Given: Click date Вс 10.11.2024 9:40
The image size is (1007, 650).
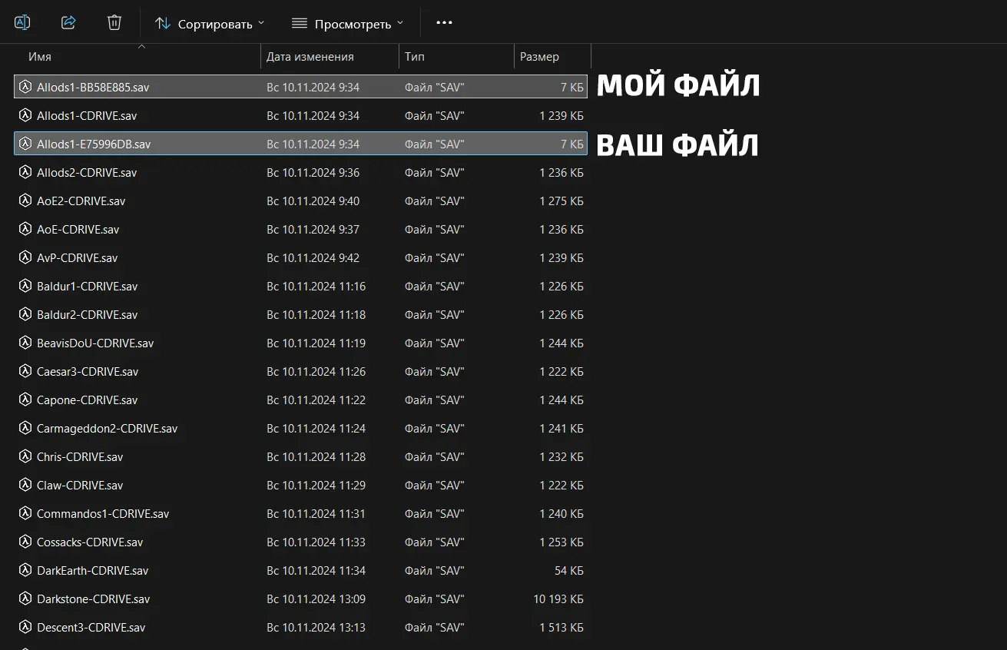Looking at the screenshot, I should pyautogui.click(x=313, y=201).
